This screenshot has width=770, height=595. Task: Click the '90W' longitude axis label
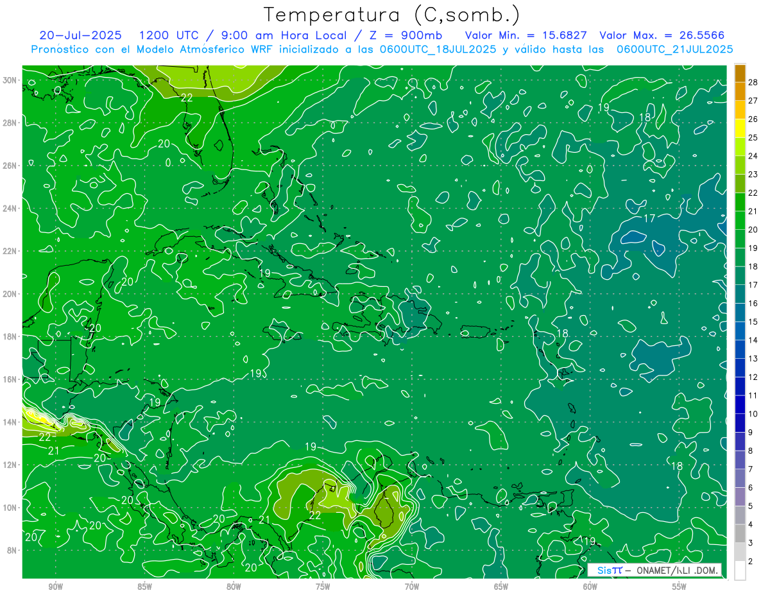55,587
